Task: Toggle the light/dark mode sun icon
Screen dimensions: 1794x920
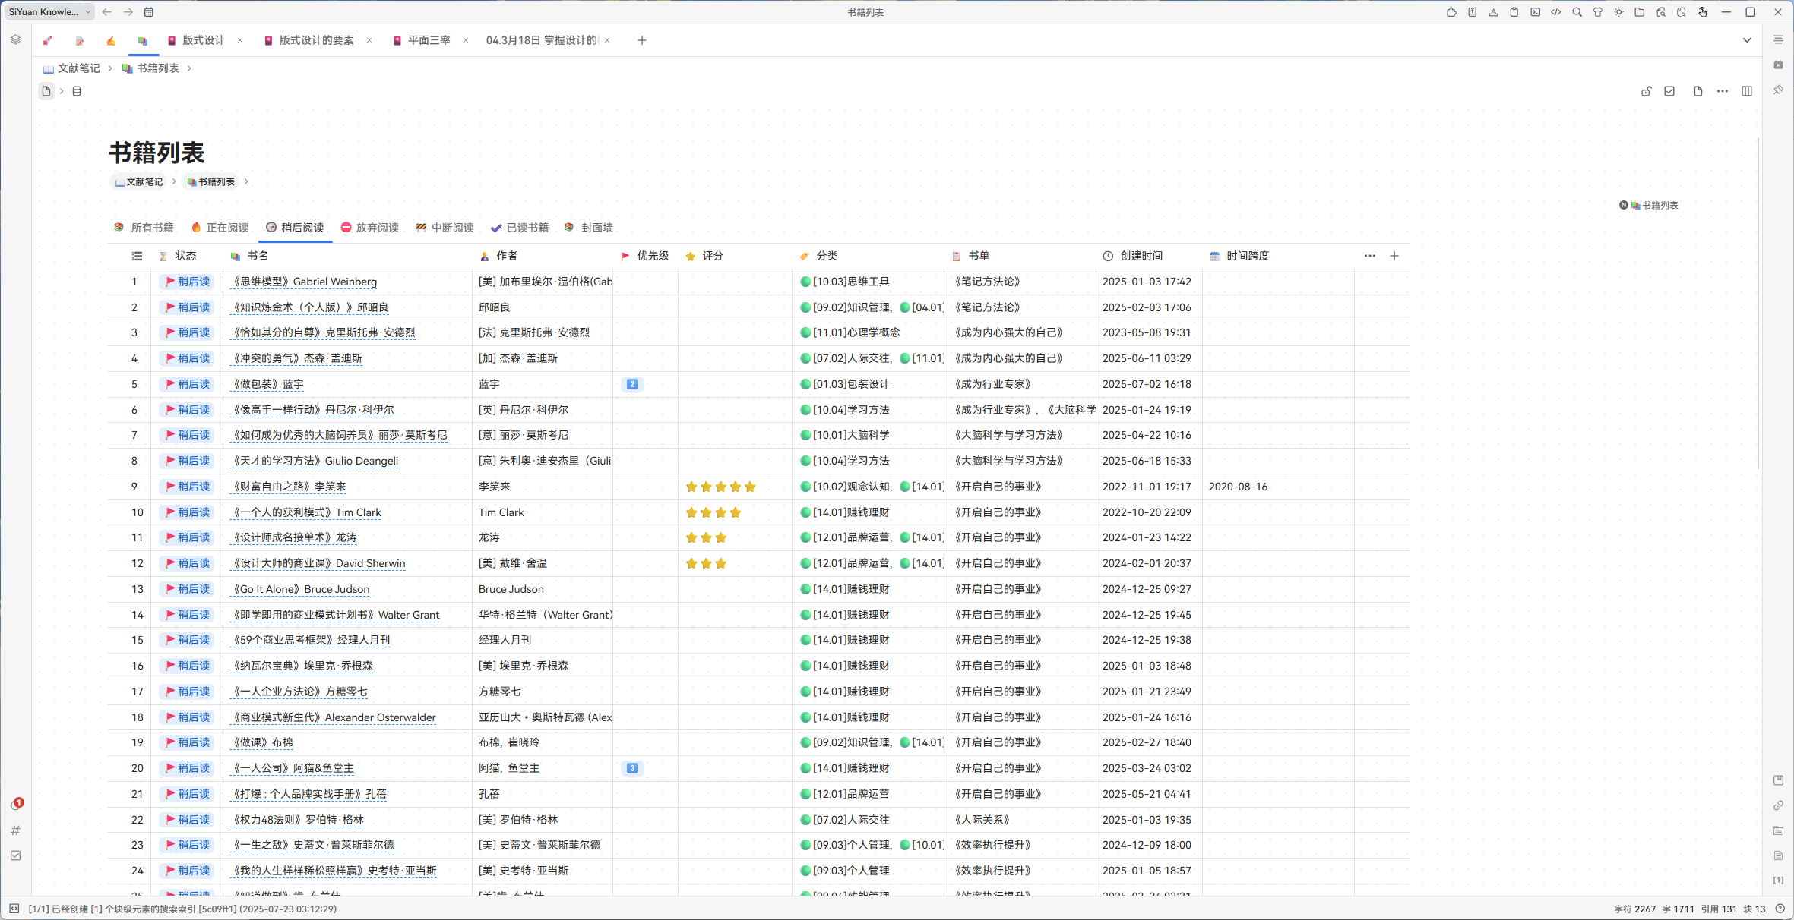Action: coord(1619,12)
